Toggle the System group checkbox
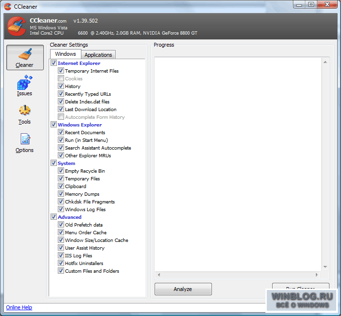The image size is (341, 316). click(x=54, y=163)
